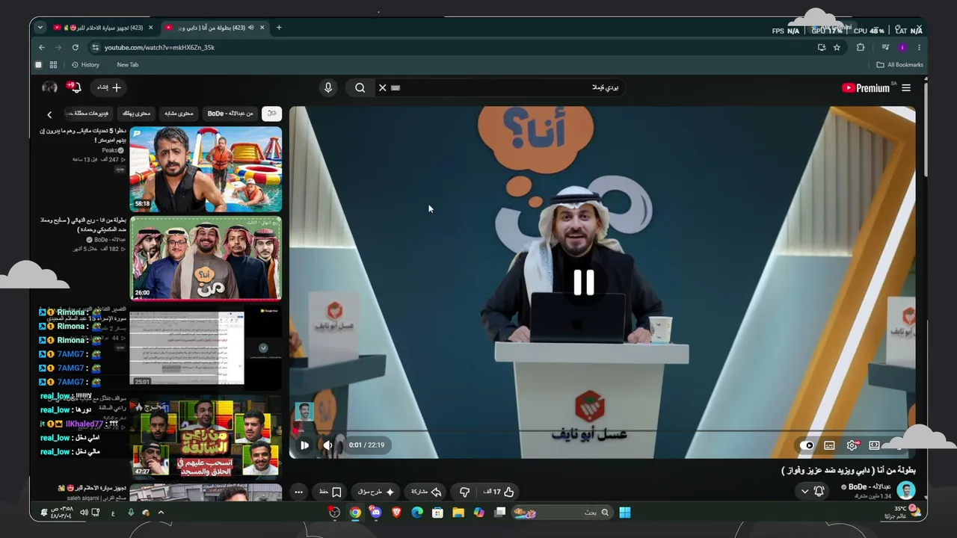Open the BoDe channel avatar
Screen dimensions: 957x538
pyautogui.click(x=906, y=491)
